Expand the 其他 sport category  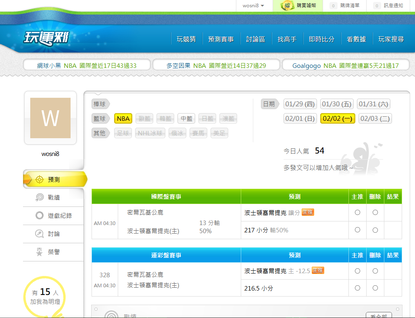click(x=100, y=133)
